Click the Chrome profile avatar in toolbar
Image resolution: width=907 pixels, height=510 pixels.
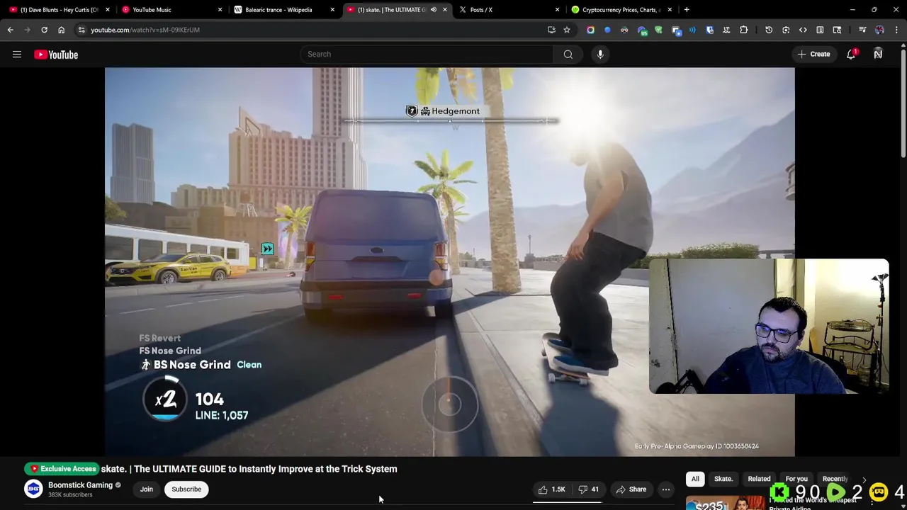879,30
